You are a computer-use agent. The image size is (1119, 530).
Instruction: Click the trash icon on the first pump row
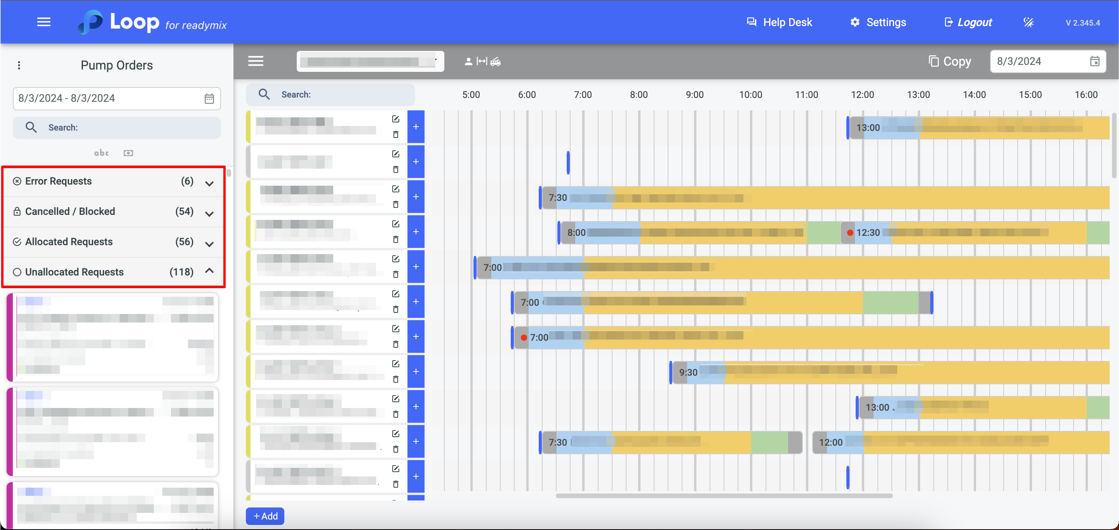395,135
